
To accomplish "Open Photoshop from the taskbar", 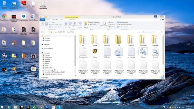I will point(47,107).
